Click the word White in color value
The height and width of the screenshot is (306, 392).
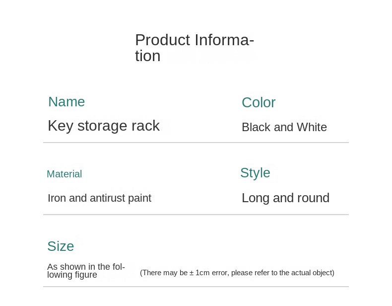[x=312, y=127]
